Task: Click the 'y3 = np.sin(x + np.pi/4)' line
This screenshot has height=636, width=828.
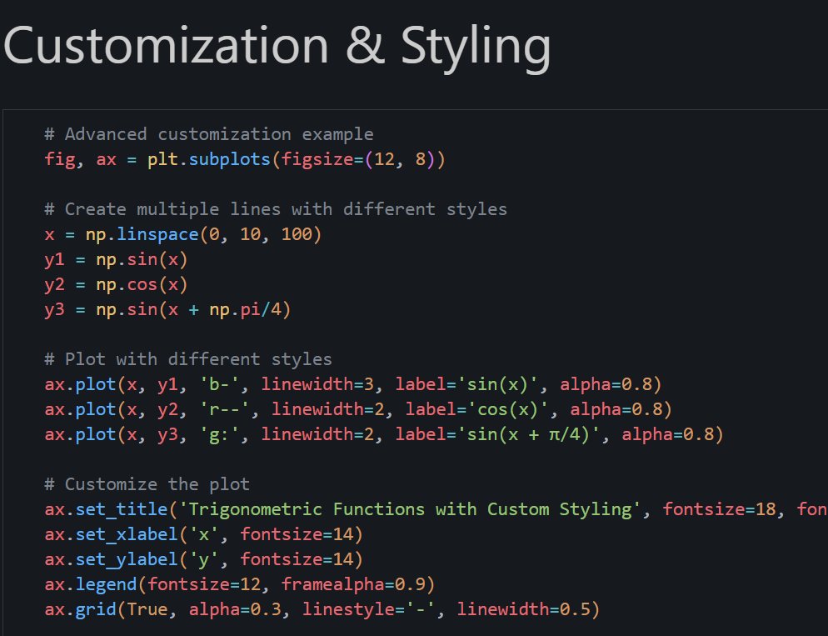Action: pyautogui.click(x=168, y=309)
